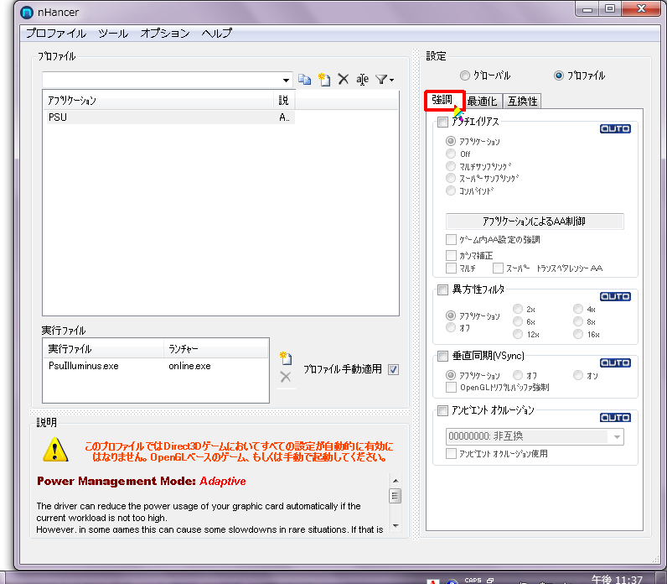
Task: Click description scrollbar down arrow
Action: 396,526
